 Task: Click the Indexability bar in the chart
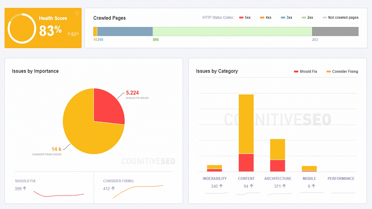point(214,168)
